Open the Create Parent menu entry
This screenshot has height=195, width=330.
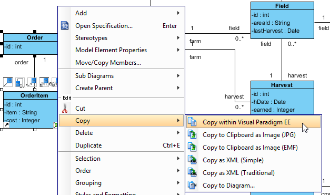tap(121, 88)
